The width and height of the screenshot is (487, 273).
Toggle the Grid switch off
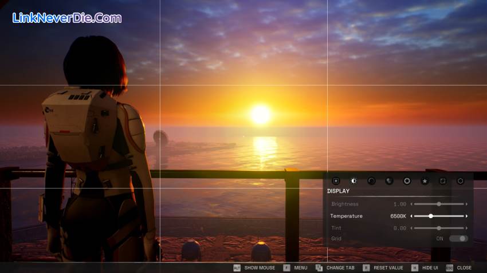pos(458,239)
